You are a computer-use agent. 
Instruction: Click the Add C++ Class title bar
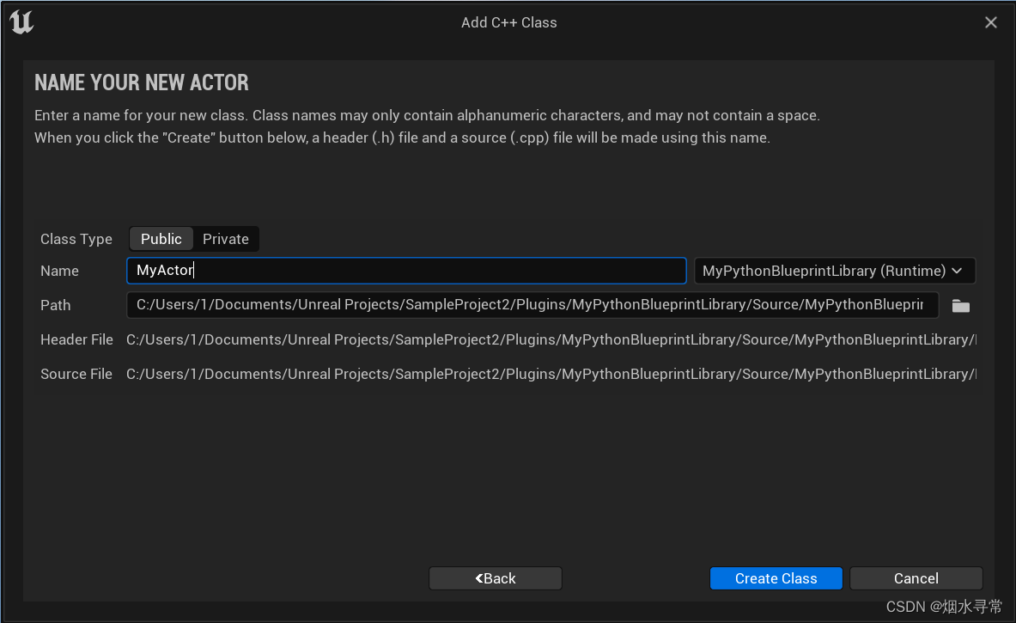508,22
